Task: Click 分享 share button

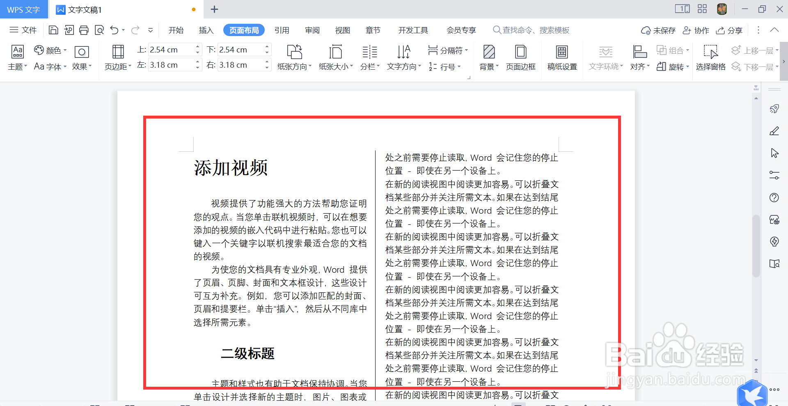Action: point(729,30)
